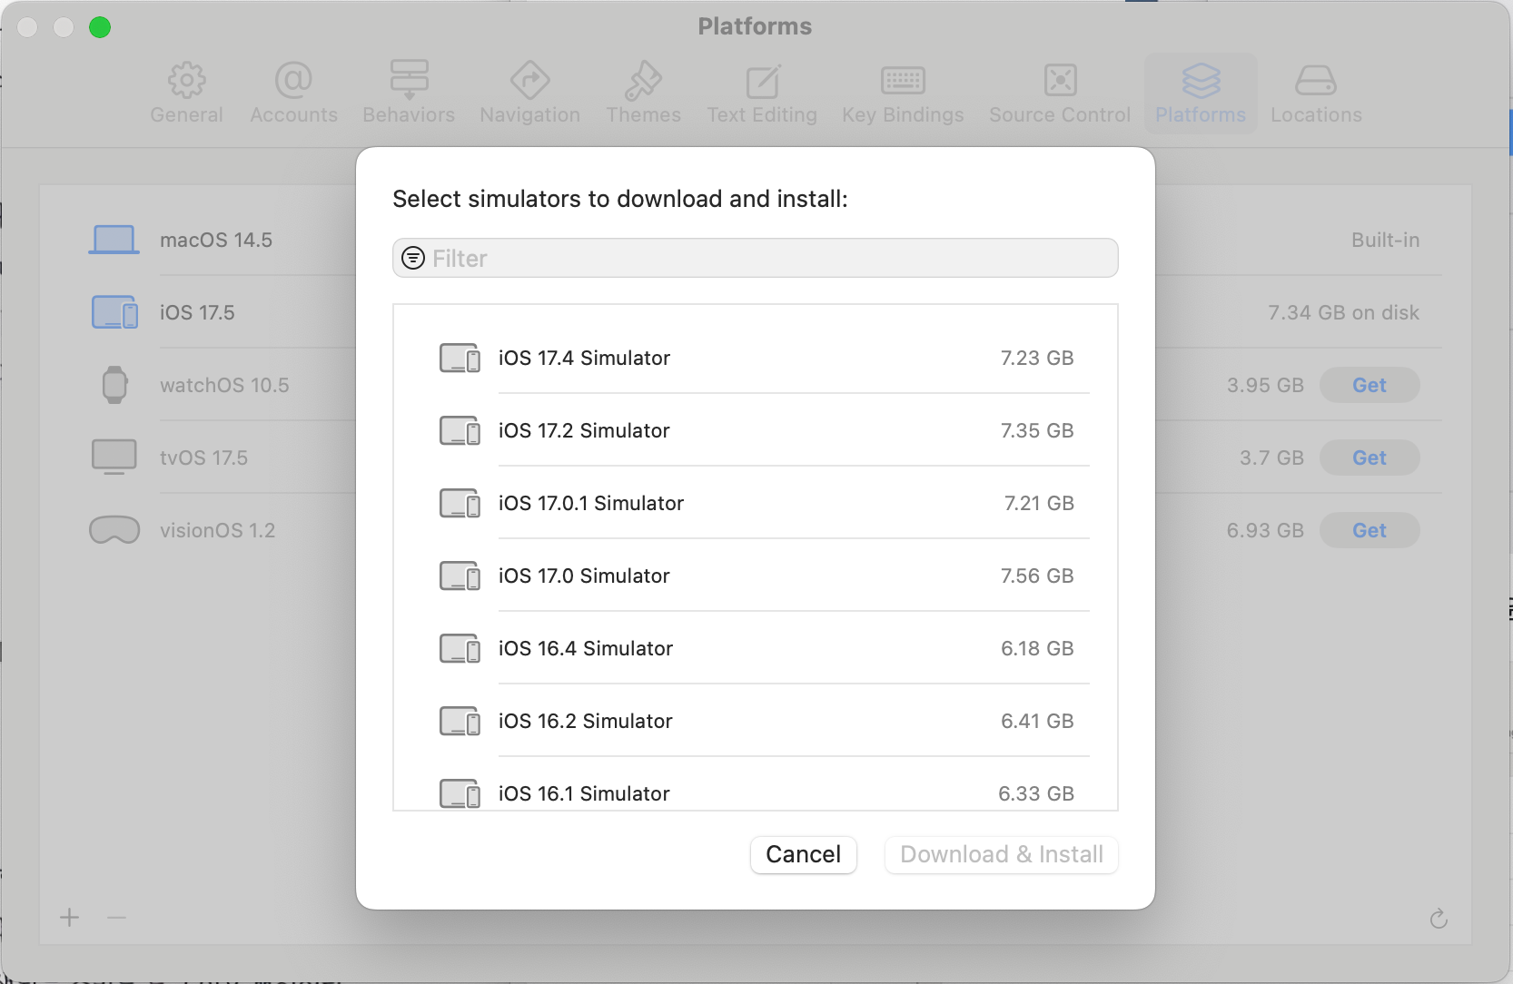Click the green zoom window button
Viewport: 1513px width, 984px height.
click(x=100, y=27)
